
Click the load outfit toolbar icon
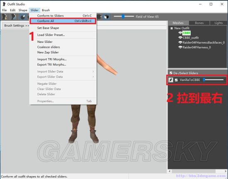tap(14, 17)
